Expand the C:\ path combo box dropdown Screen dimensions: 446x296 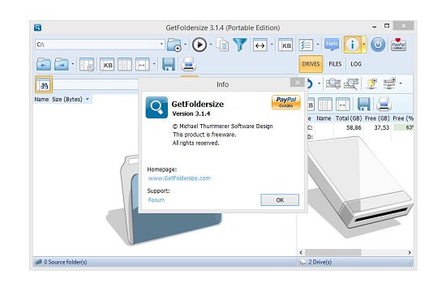pos(161,45)
